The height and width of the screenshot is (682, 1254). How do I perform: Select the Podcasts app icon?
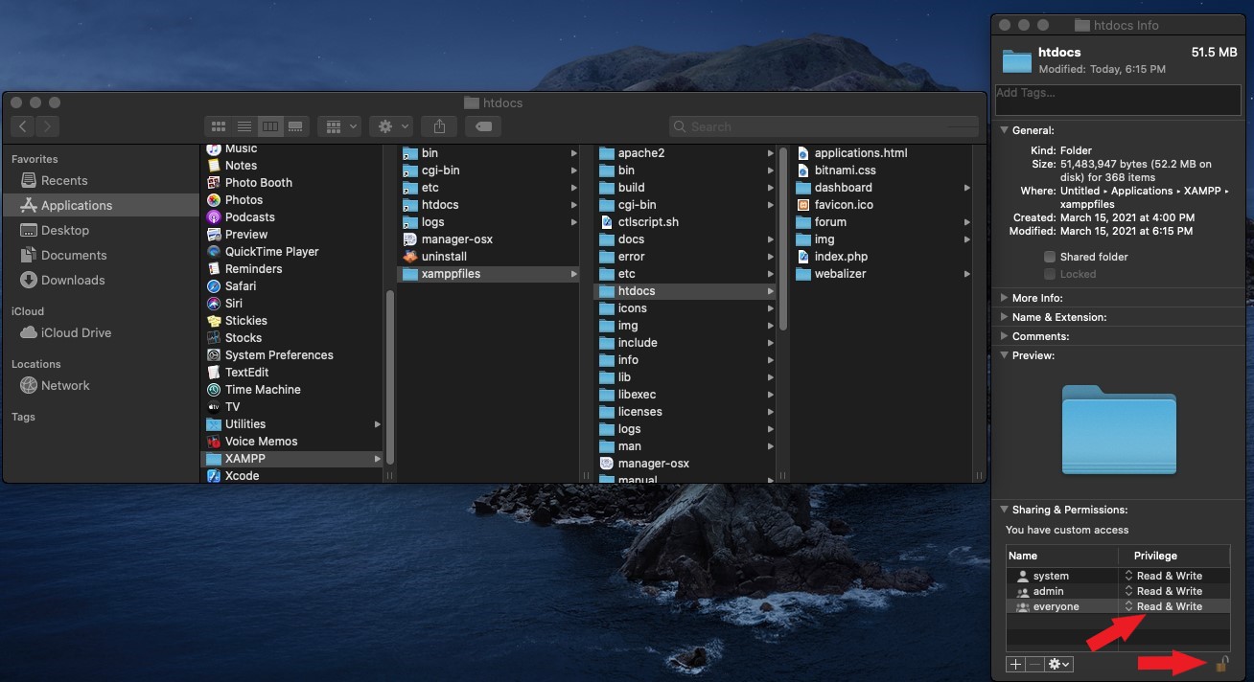tap(214, 216)
